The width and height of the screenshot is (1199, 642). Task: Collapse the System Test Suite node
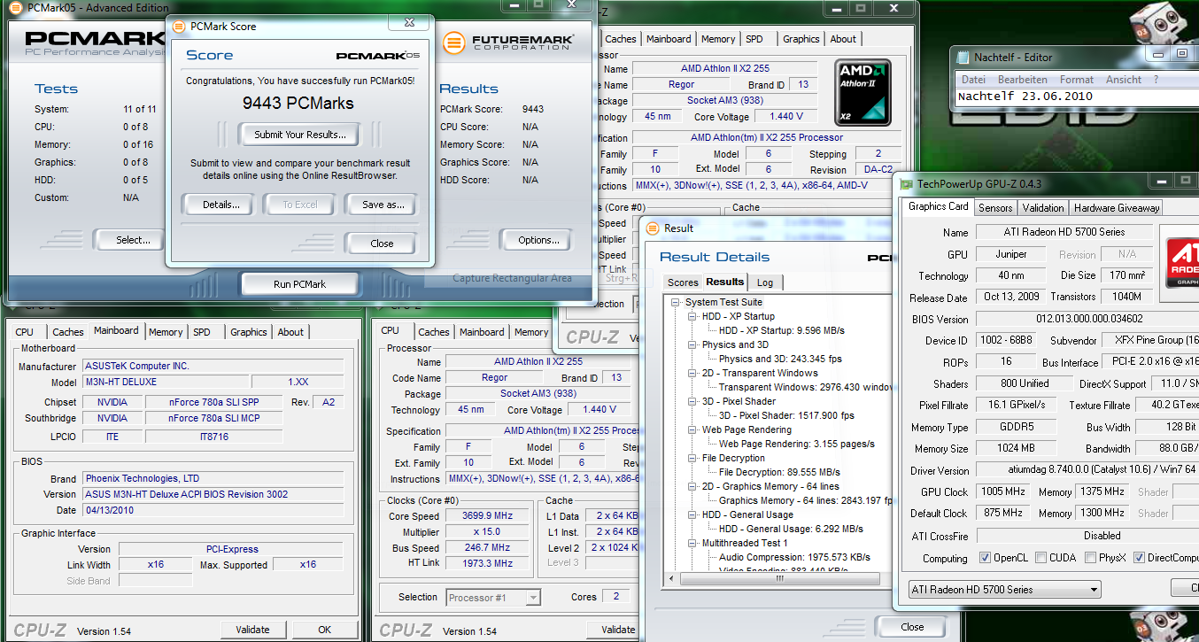(x=676, y=302)
